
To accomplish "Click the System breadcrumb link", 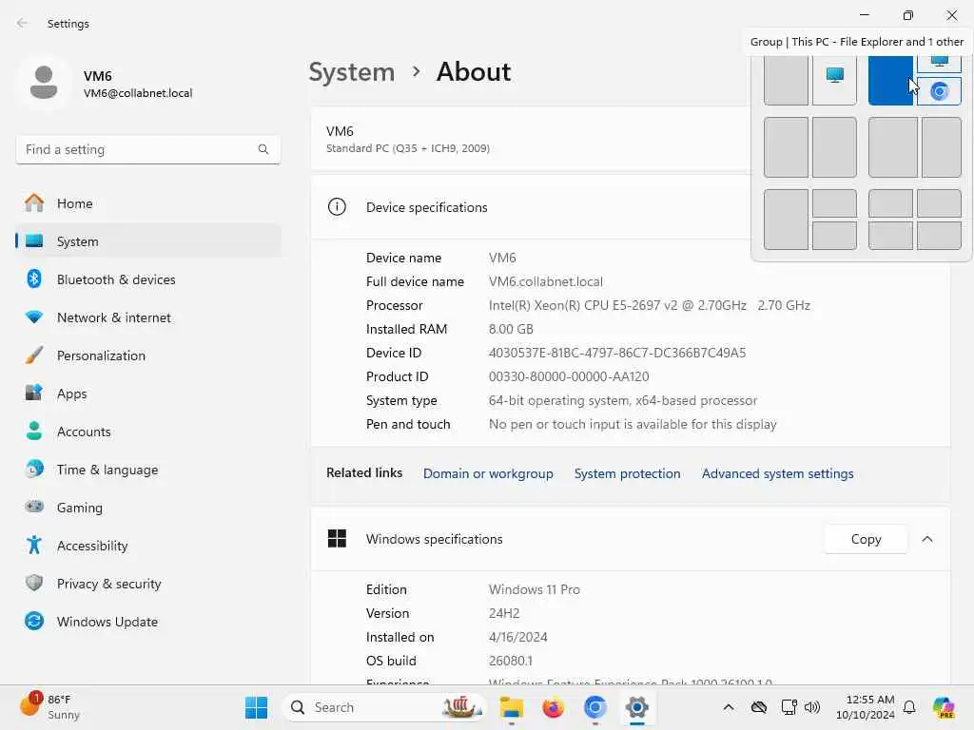I will (x=352, y=72).
